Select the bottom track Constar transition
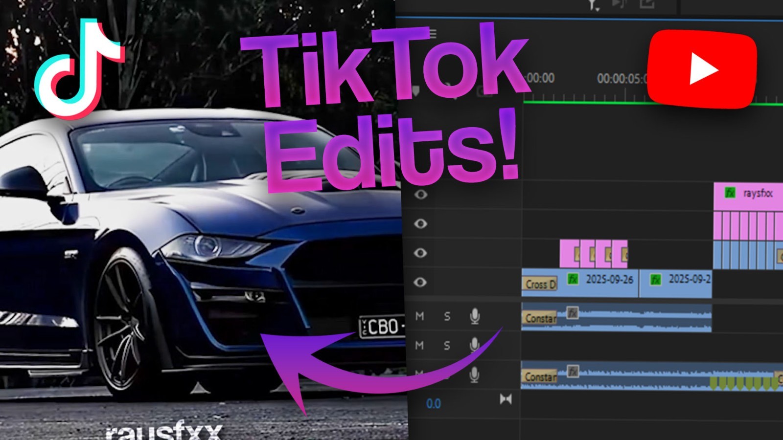The width and height of the screenshot is (783, 440). point(540,376)
